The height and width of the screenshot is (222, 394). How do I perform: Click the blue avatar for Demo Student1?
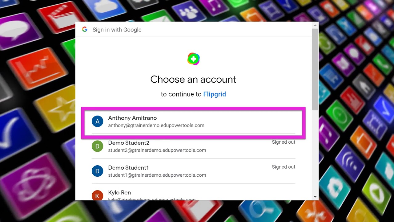97,171
